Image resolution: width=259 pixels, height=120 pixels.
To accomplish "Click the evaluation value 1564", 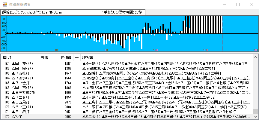I will (x=68, y=78).
